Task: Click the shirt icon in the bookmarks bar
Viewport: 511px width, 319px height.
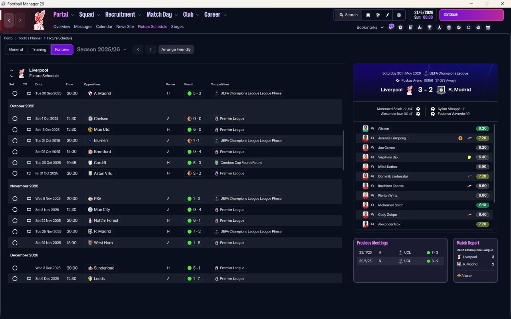Action: (400, 28)
